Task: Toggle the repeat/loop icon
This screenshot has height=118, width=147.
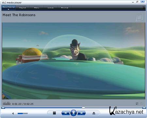Action: click(141, 103)
